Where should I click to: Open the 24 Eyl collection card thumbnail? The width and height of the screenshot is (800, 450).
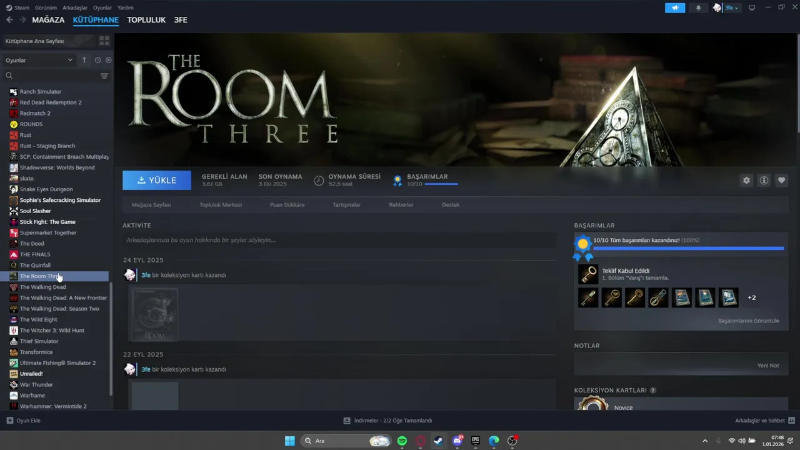pos(153,314)
